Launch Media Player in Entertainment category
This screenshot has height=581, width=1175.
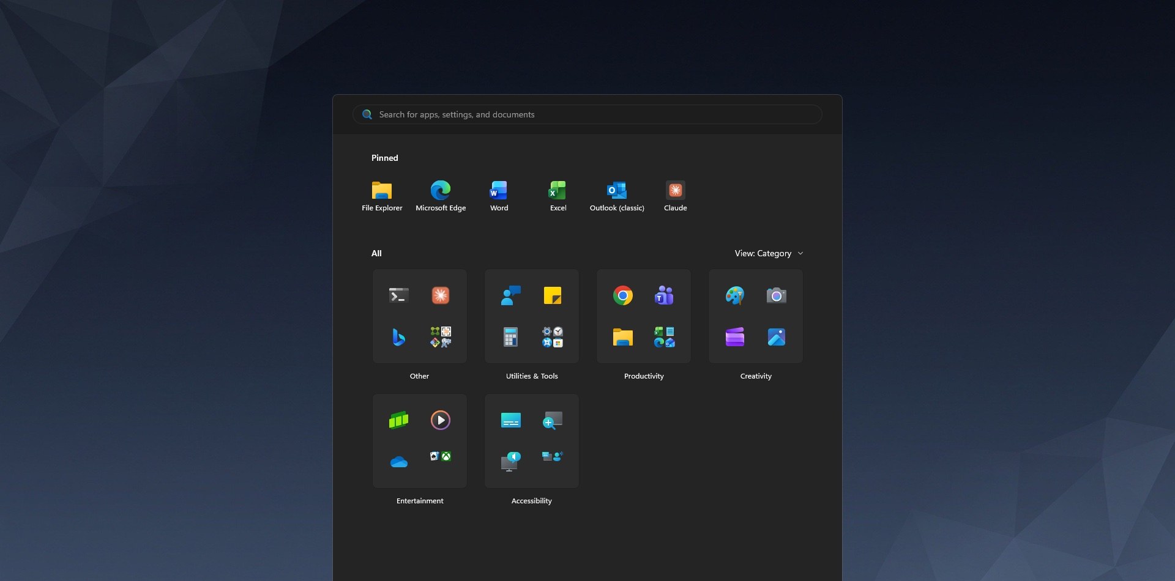(x=441, y=420)
